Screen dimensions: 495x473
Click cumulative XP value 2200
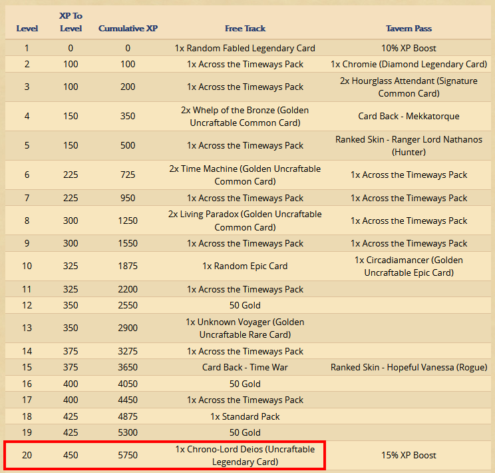tap(128, 289)
